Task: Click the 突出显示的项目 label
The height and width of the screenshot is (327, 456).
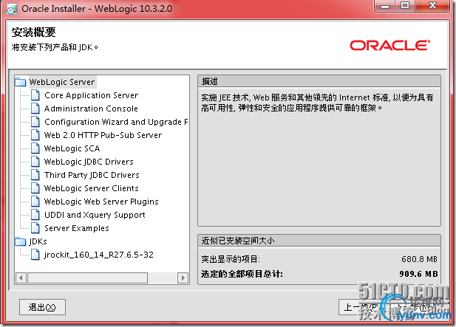Action: pyautogui.click(x=231, y=259)
